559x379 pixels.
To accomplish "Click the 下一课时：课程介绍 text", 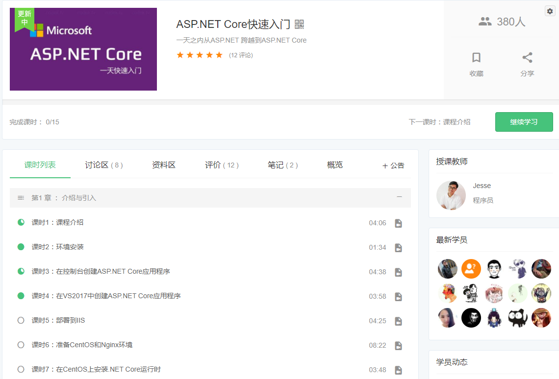I will pyautogui.click(x=439, y=122).
